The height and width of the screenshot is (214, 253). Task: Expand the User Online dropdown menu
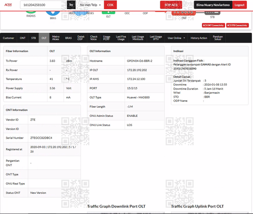[176, 38]
